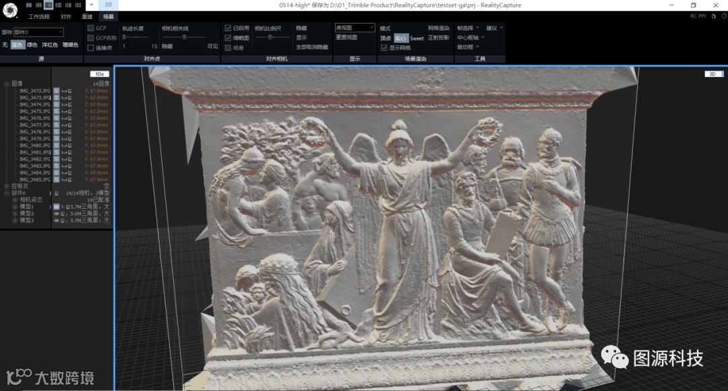The height and width of the screenshot is (391, 728).
Task: Open the help question-mark icon
Action: pyautogui.click(x=724, y=16)
